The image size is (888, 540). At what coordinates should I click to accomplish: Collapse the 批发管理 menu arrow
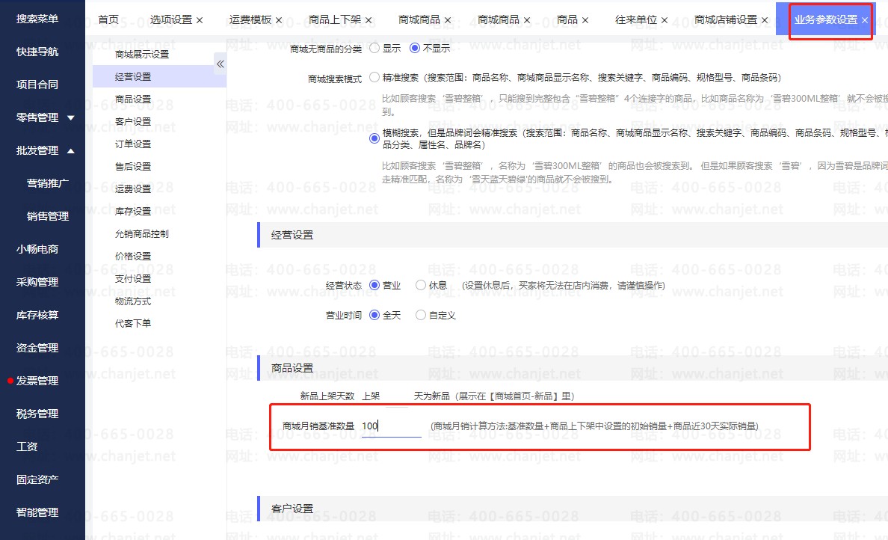tap(71, 151)
